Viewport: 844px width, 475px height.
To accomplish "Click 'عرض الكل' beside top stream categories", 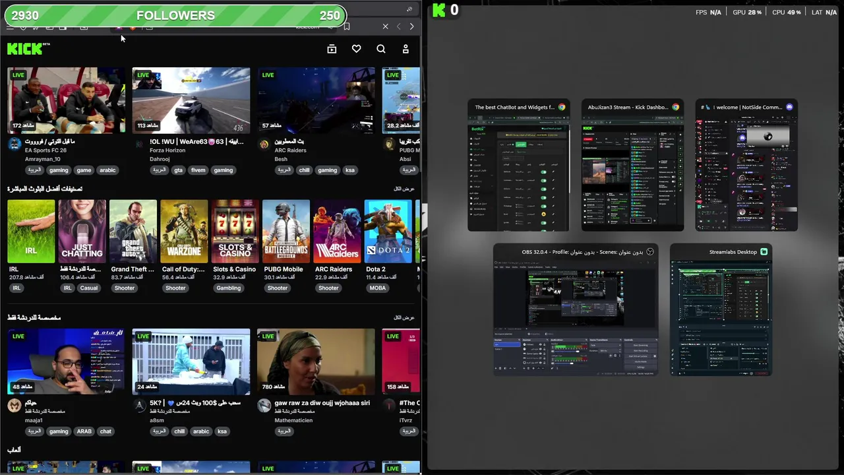I will click(404, 189).
